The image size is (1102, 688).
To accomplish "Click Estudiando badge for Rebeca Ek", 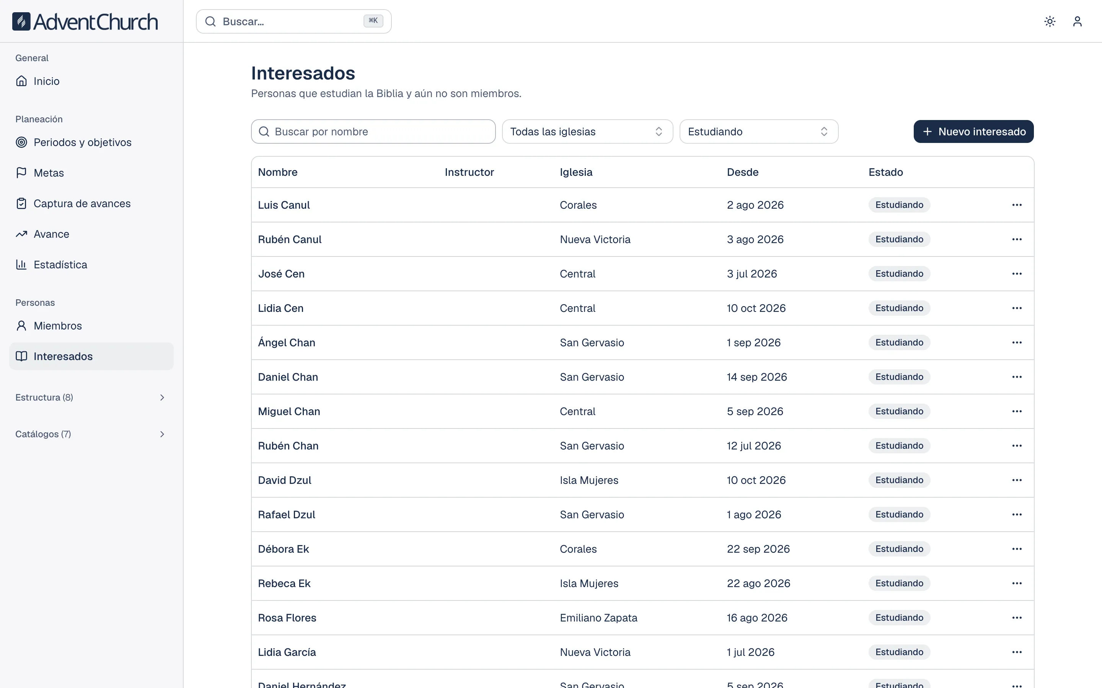I will pos(899,583).
